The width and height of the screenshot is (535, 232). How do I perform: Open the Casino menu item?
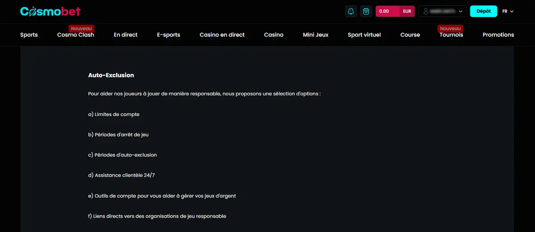coord(274,35)
